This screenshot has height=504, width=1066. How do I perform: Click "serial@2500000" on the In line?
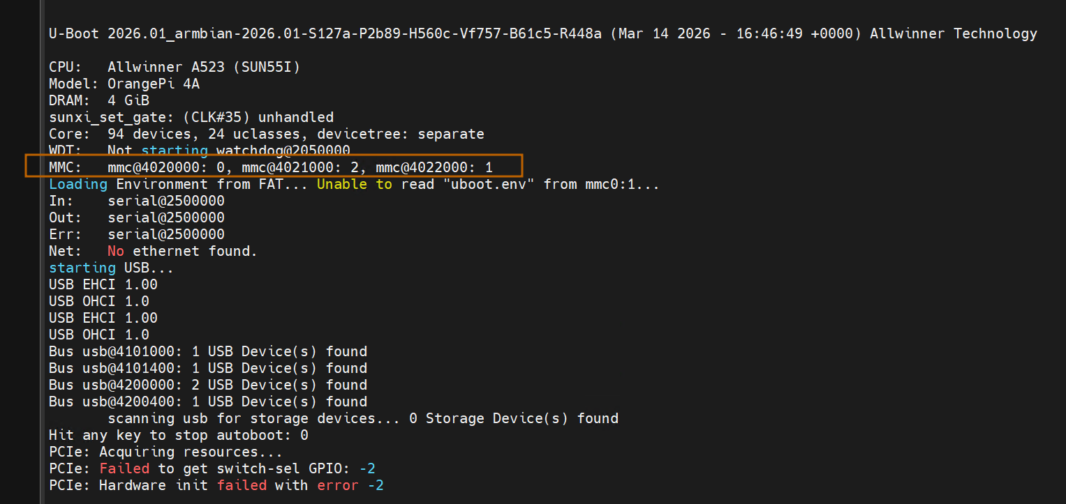[165, 201]
